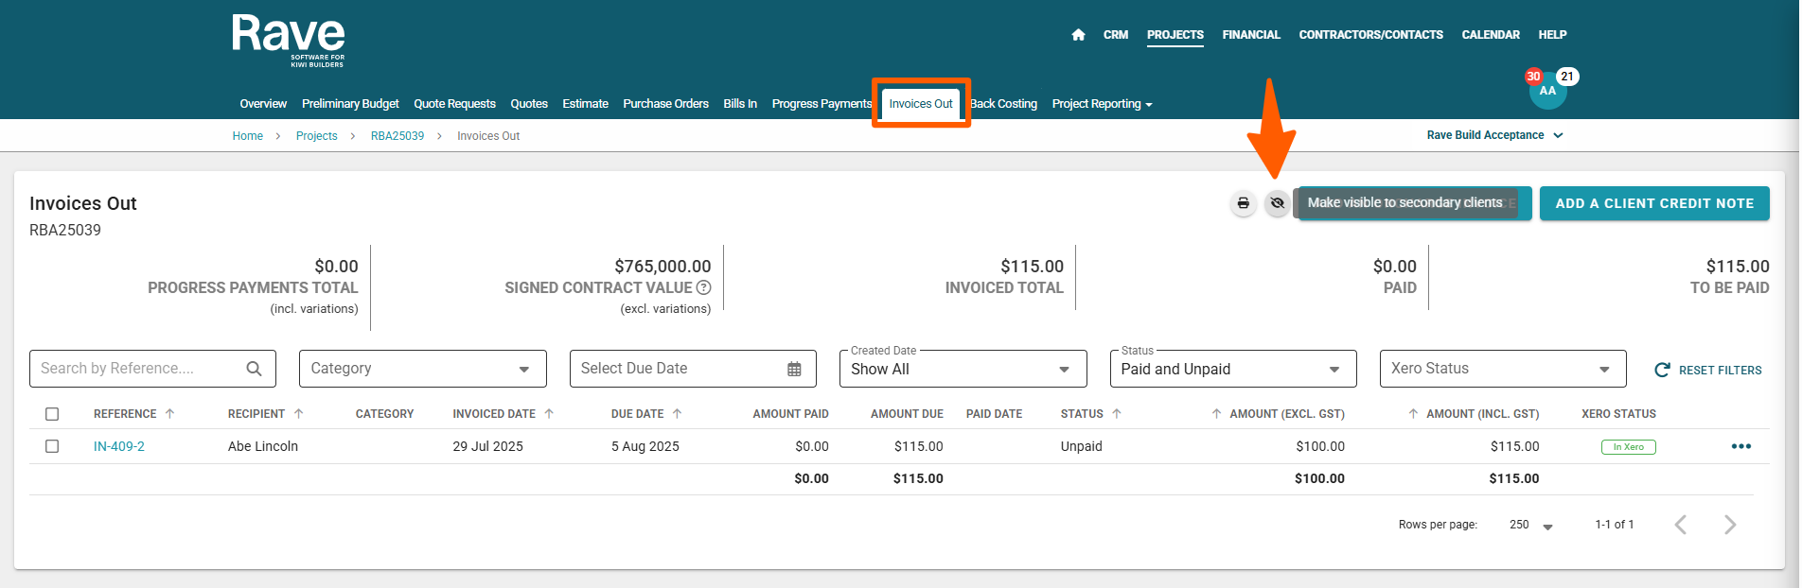Screen dimensions: 1802x588
Task: Open the due date calendar picker icon
Action: pyautogui.click(x=794, y=370)
